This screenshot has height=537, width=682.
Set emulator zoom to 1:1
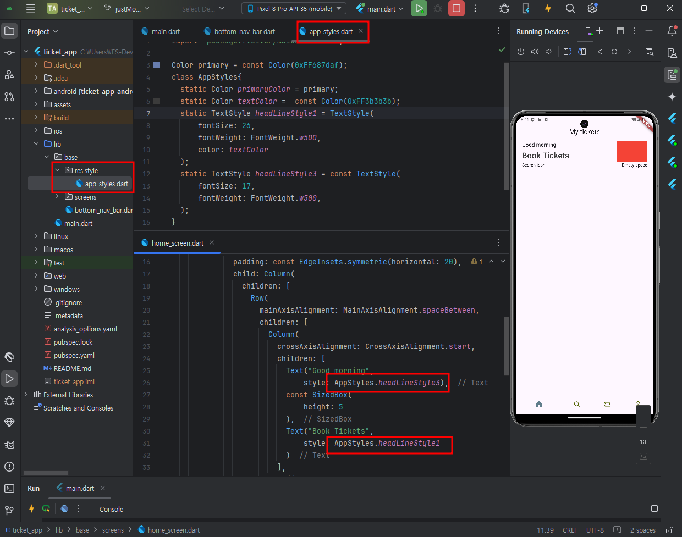(643, 442)
